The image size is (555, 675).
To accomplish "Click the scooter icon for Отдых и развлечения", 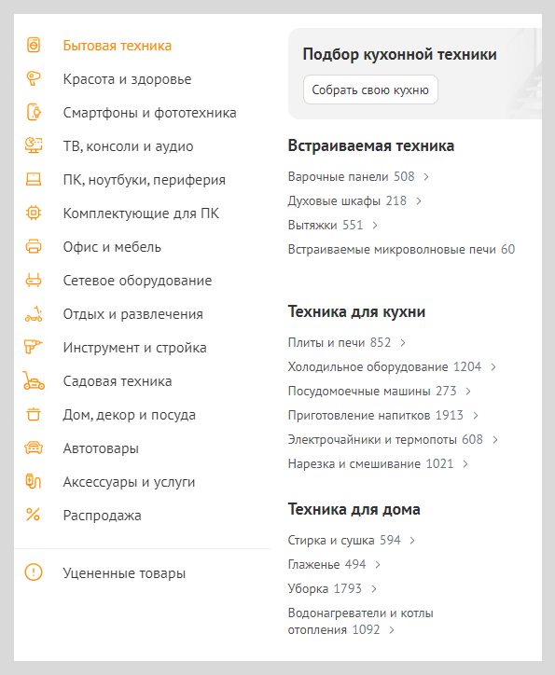I will coord(34,314).
